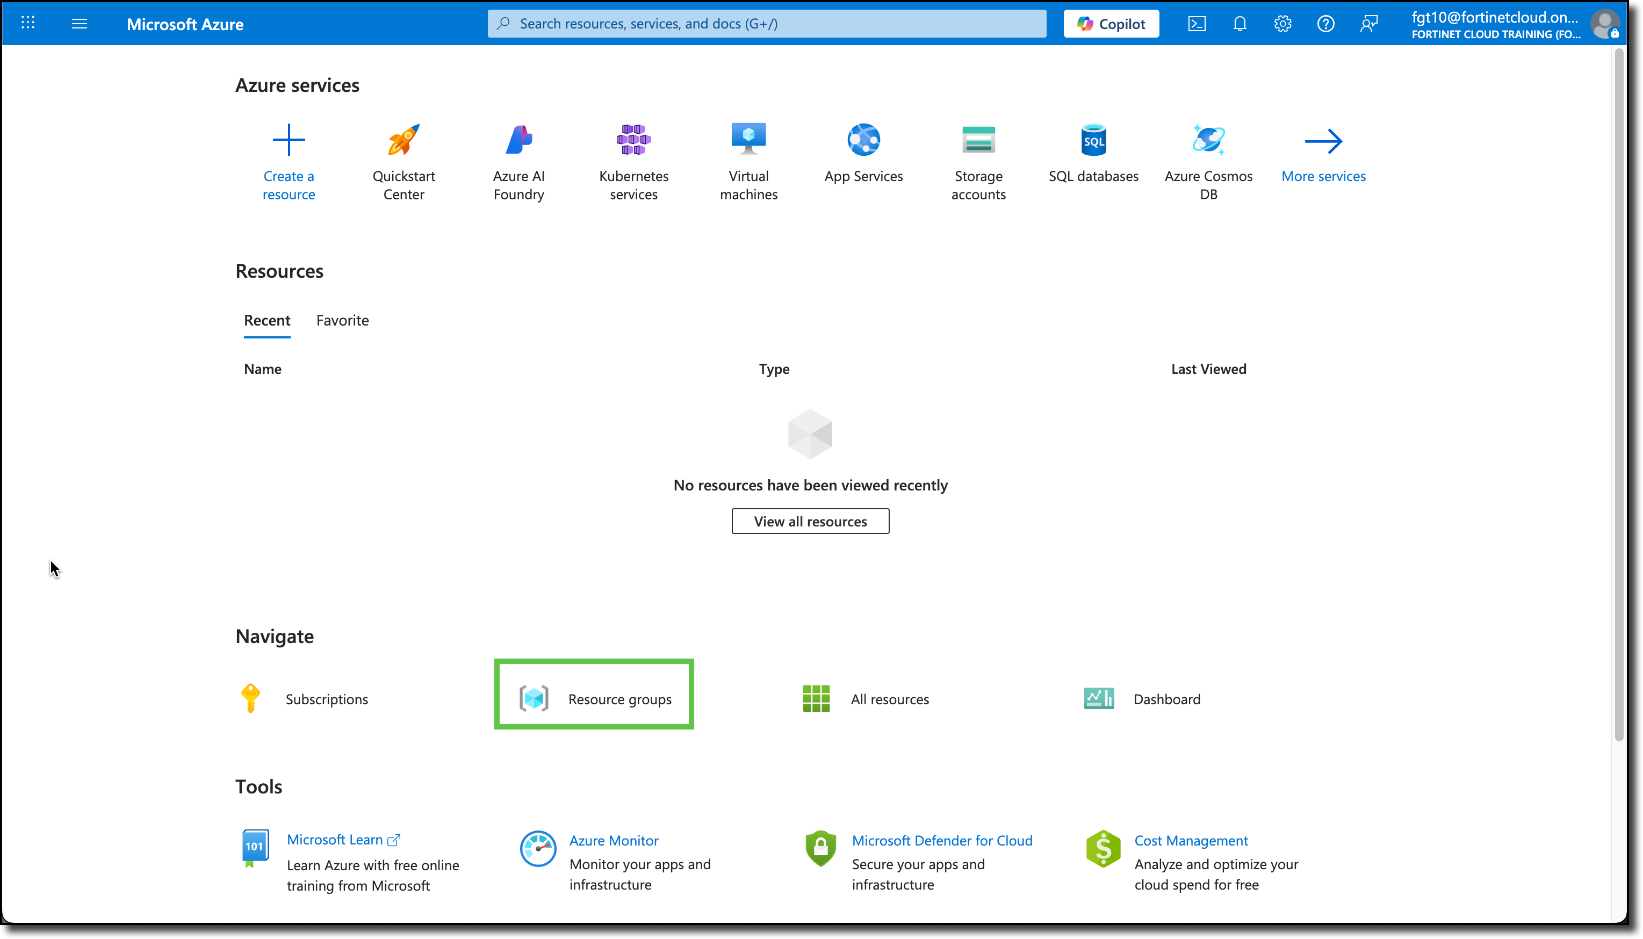
Task: Open Azure AI Foundry
Action: (x=518, y=161)
